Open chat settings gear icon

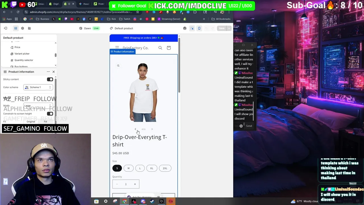point(241,126)
